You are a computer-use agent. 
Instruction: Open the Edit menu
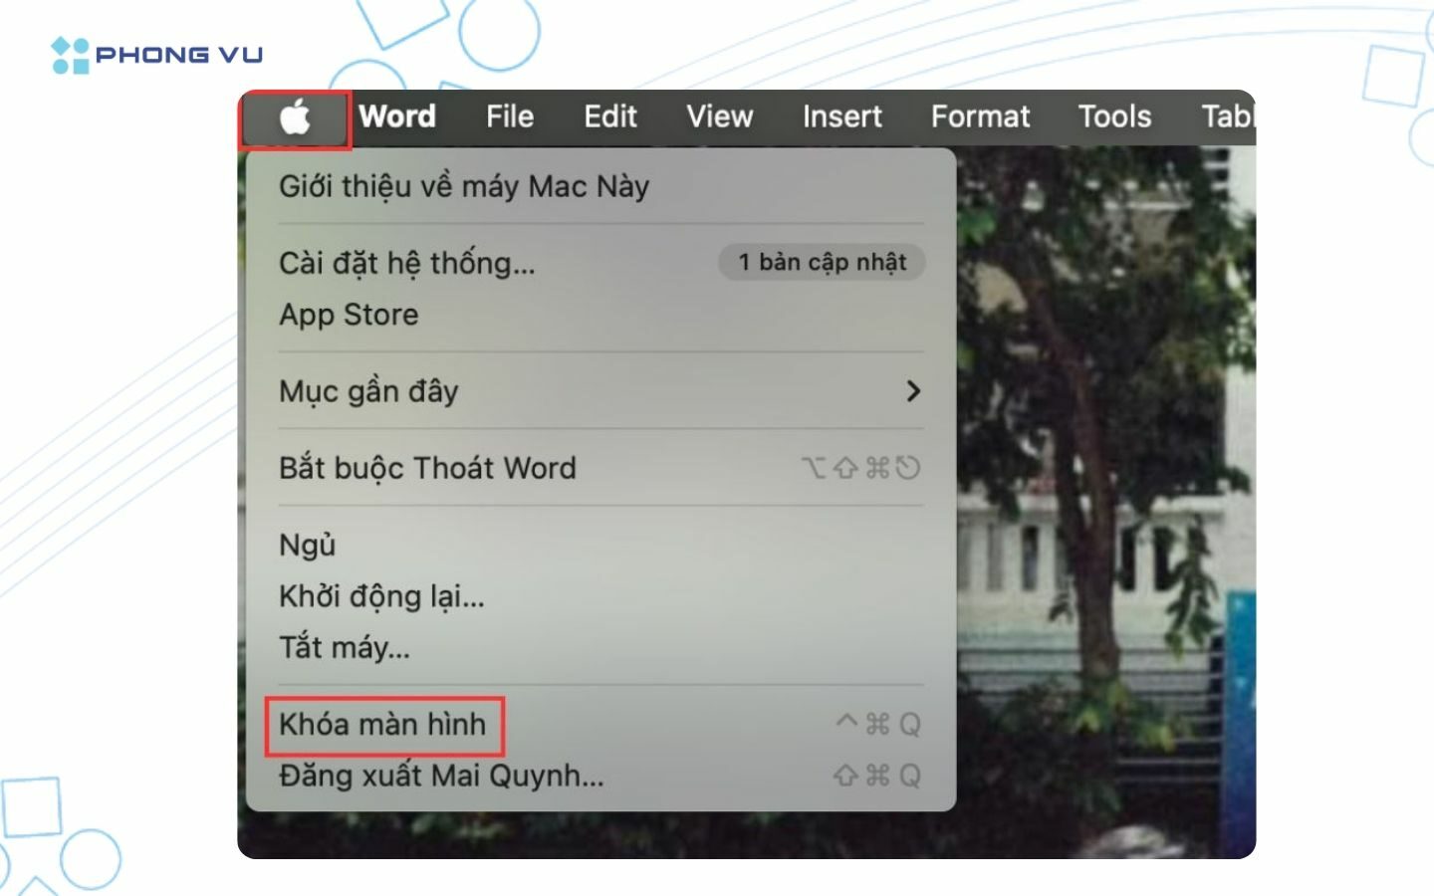pyautogui.click(x=610, y=116)
